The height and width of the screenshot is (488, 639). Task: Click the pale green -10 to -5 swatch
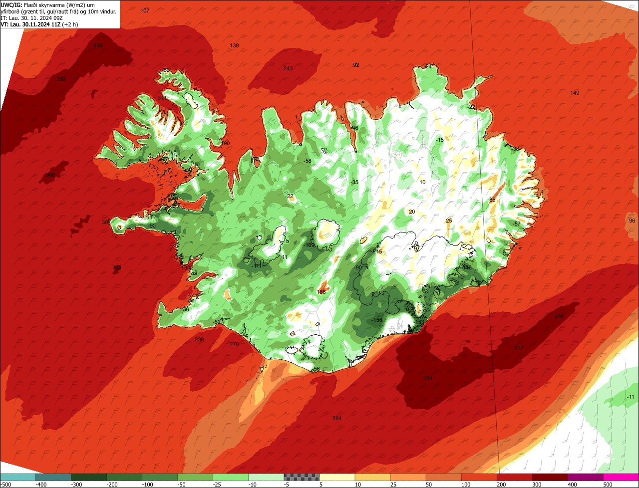coord(266,477)
